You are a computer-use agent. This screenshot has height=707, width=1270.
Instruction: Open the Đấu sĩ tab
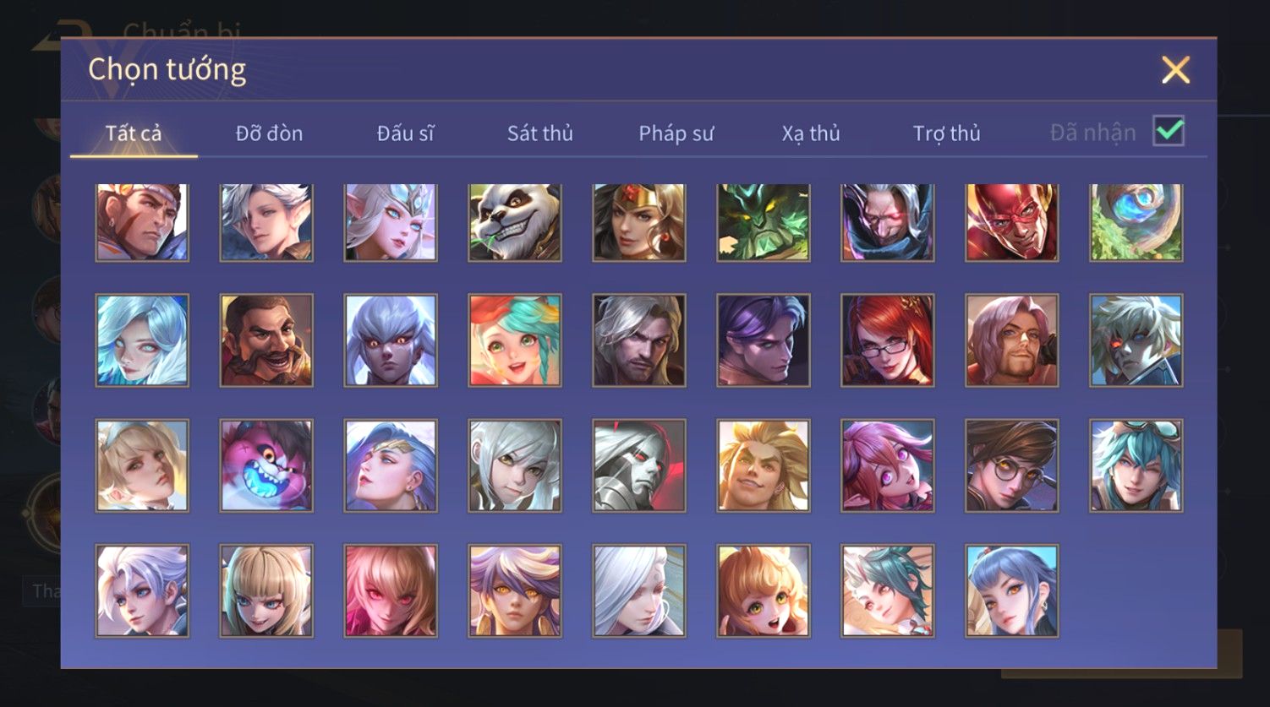click(x=405, y=133)
